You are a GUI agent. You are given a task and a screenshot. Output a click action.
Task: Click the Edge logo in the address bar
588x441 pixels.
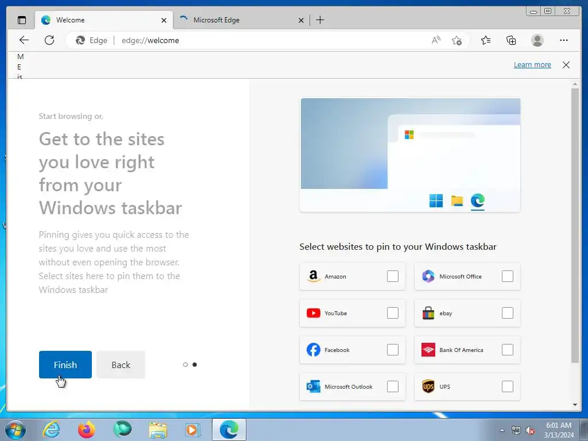80,40
